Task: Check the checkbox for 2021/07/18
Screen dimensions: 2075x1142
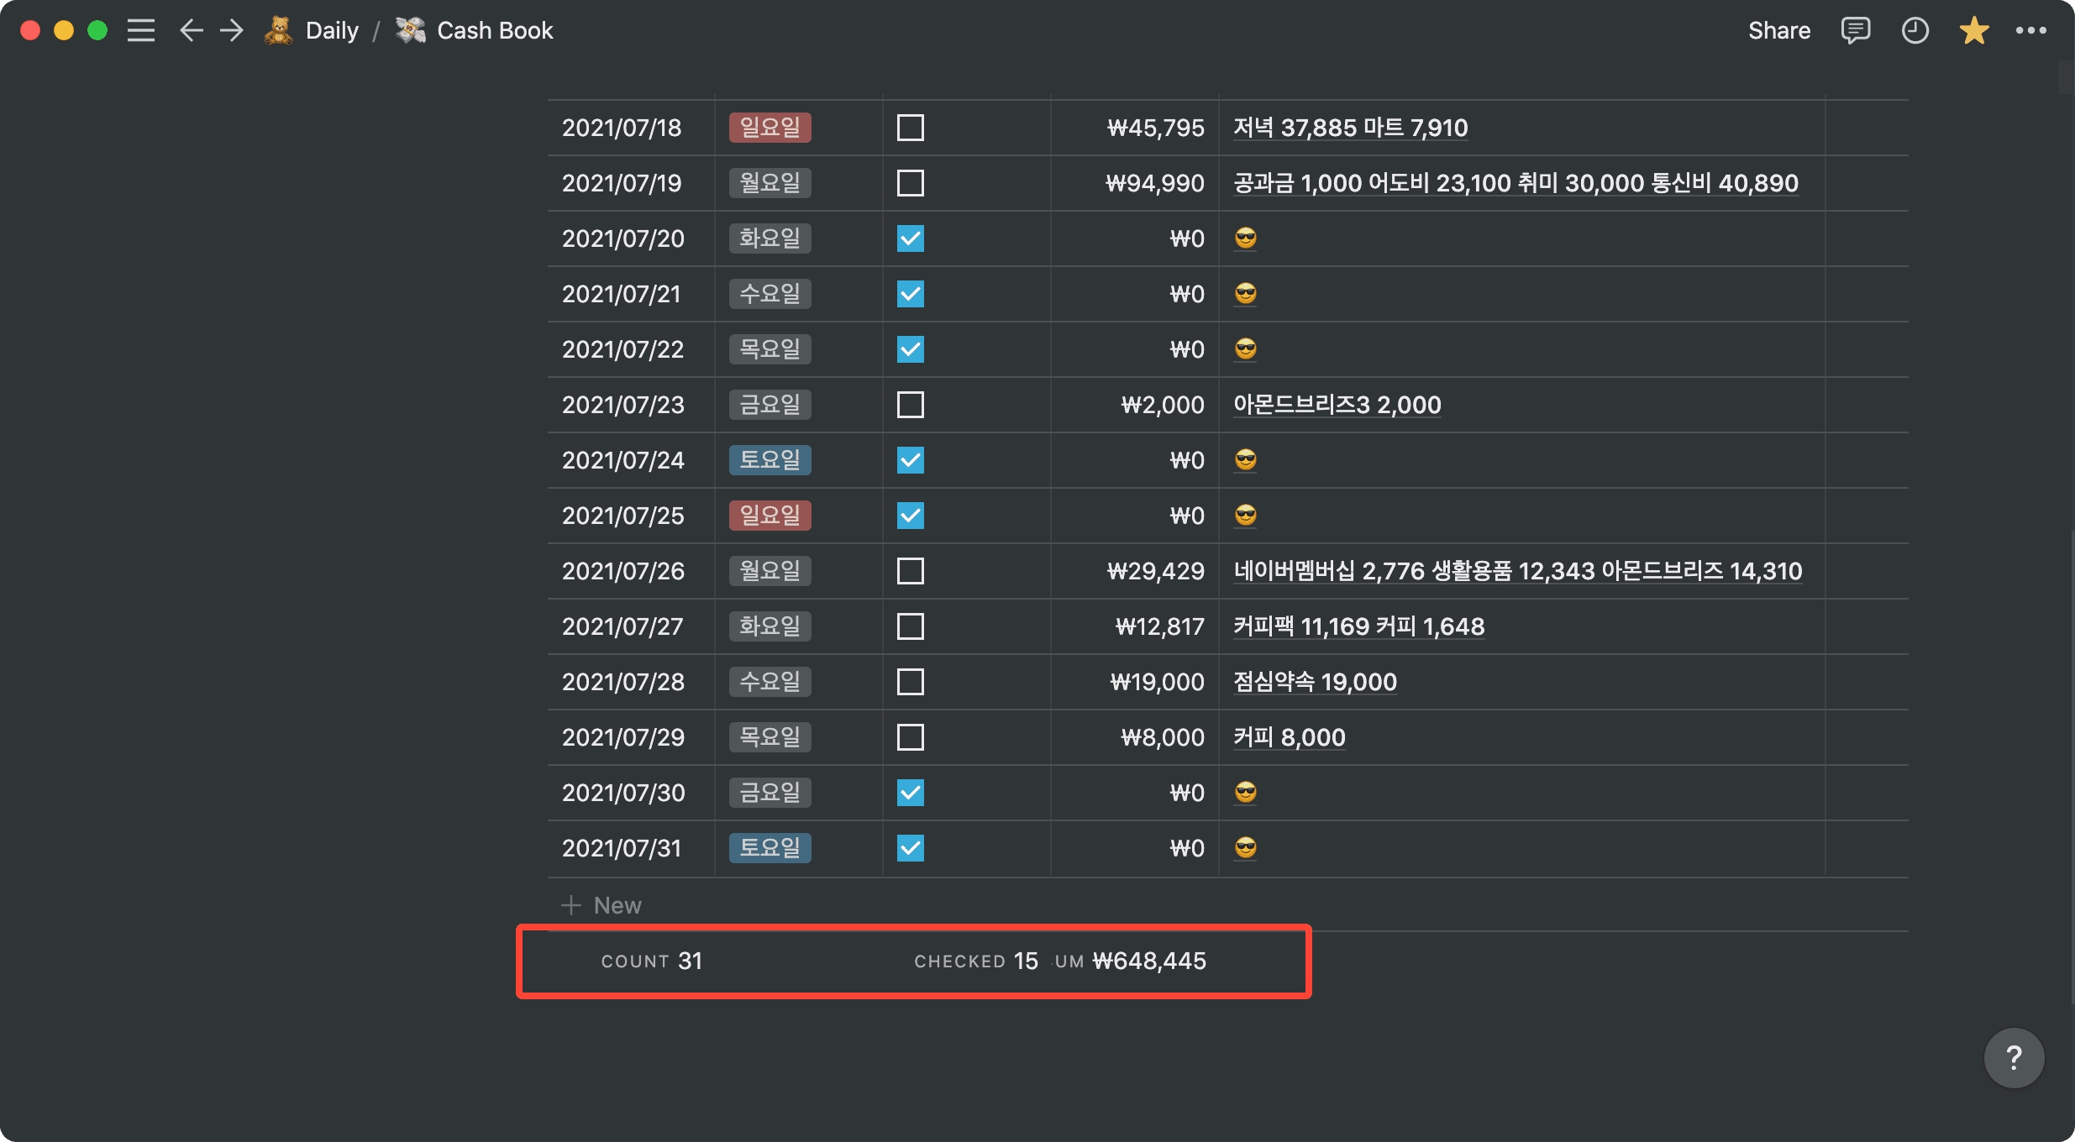Action: (910, 128)
